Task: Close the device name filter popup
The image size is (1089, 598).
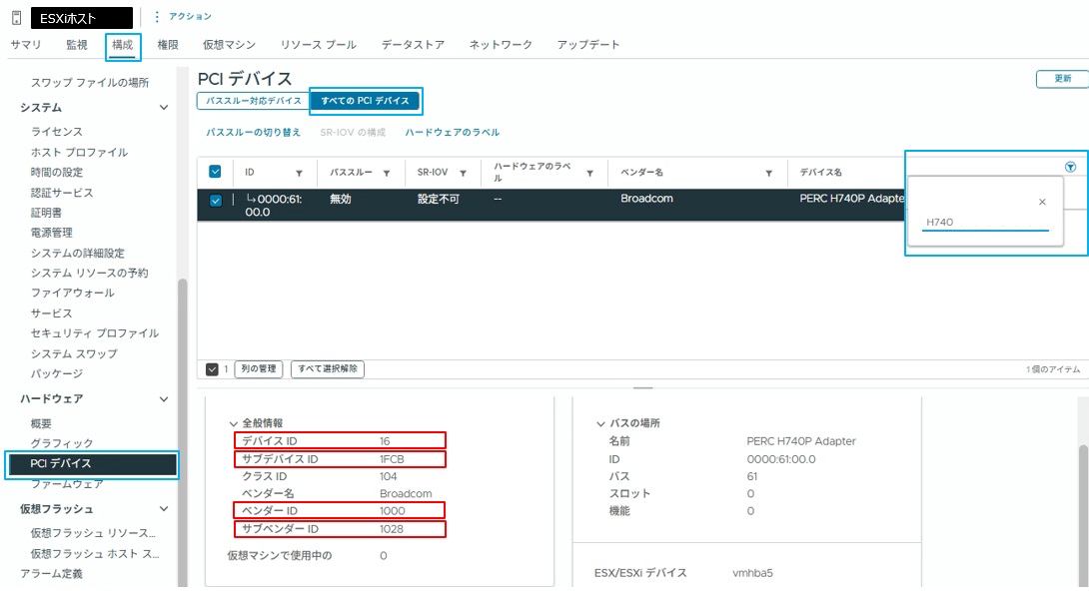Action: click(x=1042, y=202)
